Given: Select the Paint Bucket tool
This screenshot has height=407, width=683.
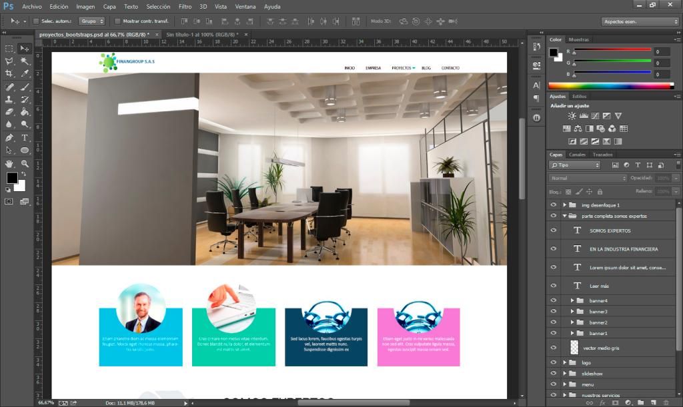Looking at the screenshot, I should coord(25,112).
